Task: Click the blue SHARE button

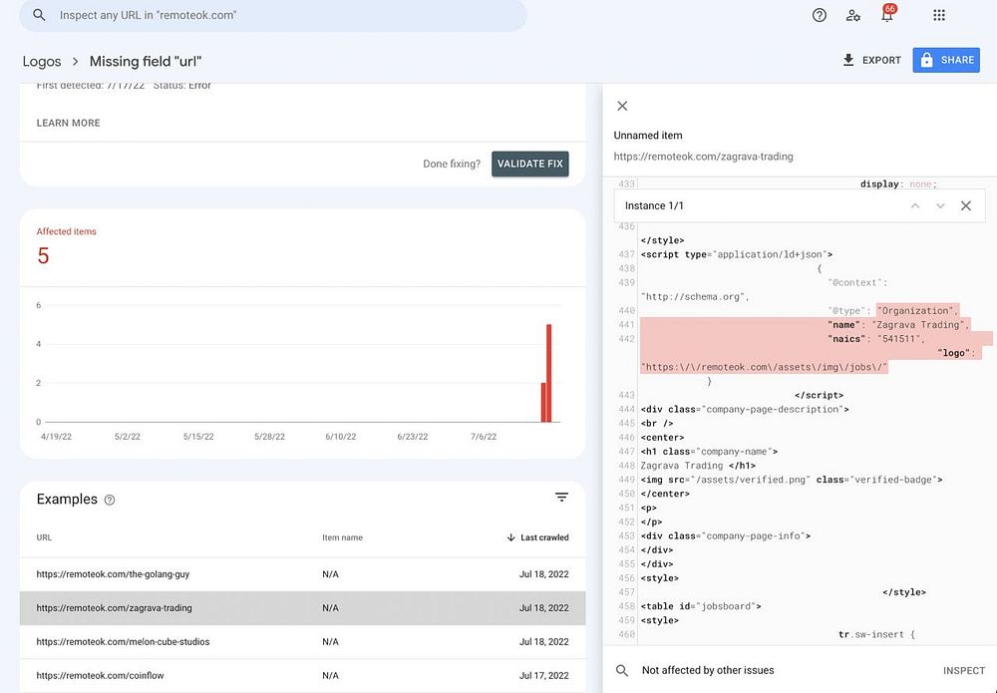Action: click(946, 61)
